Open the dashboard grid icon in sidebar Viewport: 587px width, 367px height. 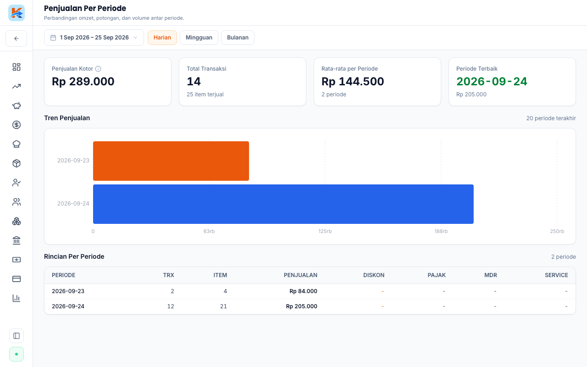point(17,67)
